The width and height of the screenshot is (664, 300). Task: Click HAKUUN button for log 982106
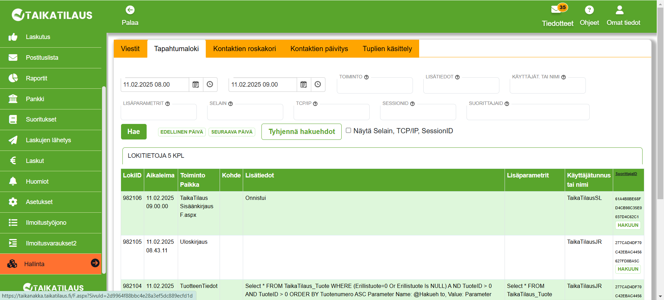628,225
